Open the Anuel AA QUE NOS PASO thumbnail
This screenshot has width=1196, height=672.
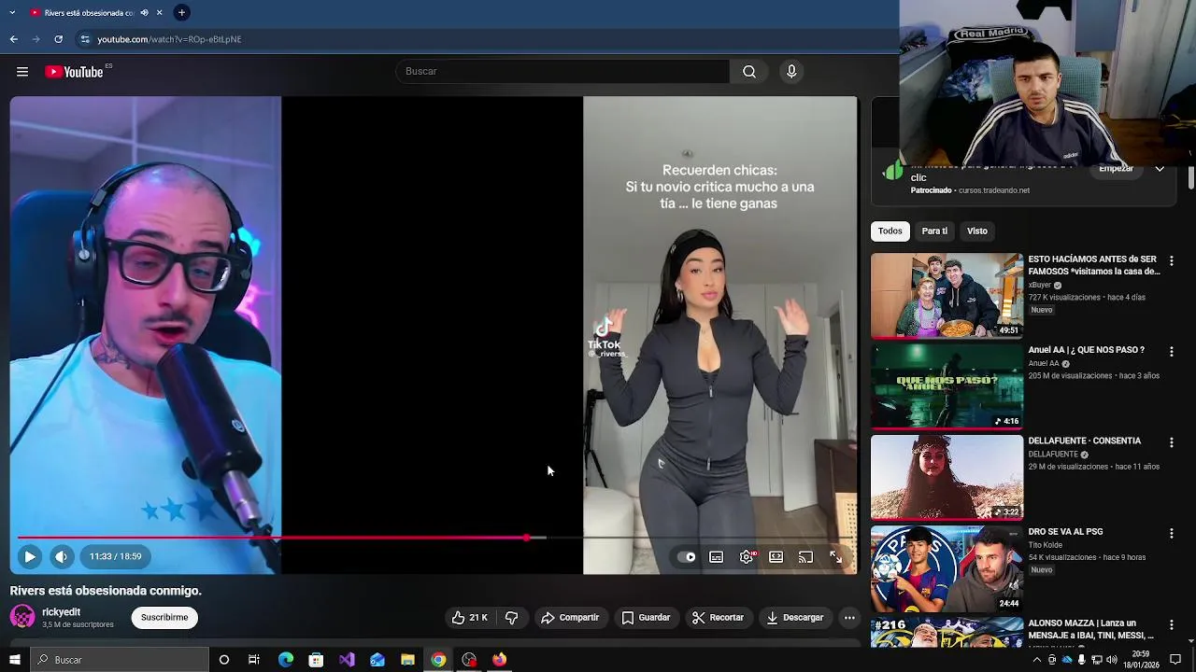click(x=947, y=386)
